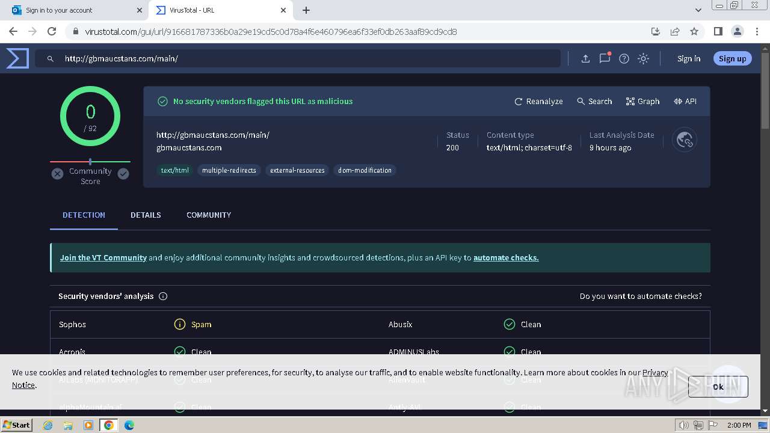Open the help question mark icon

[624, 58]
